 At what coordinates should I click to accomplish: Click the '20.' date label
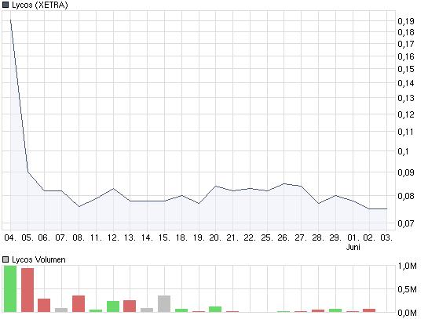point(215,237)
